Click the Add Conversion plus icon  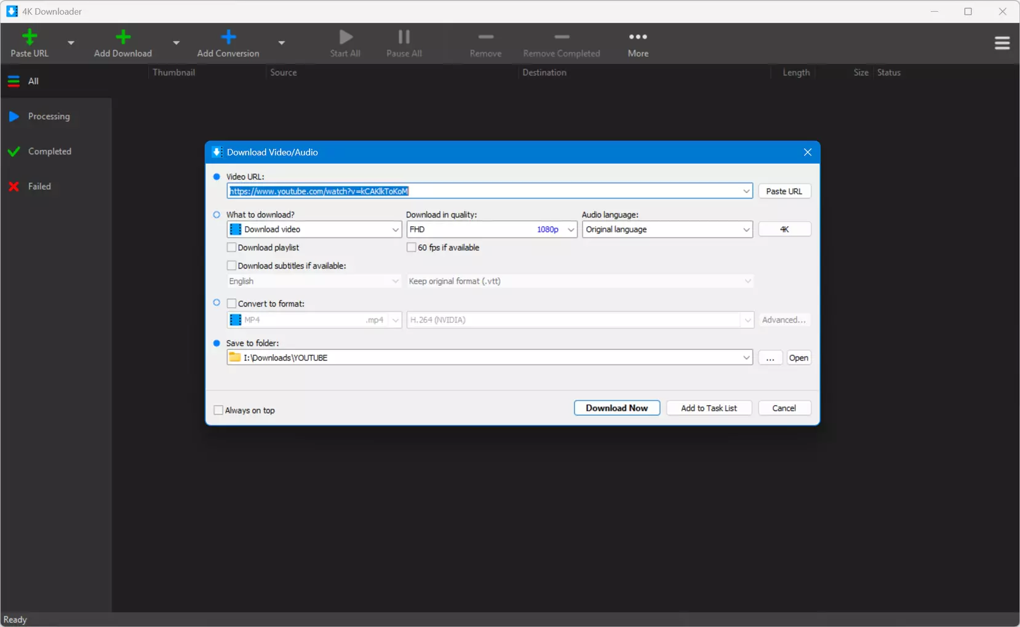pos(228,37)
